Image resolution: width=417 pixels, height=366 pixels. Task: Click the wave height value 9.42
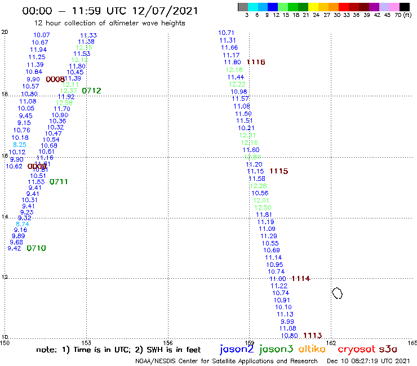14,248
